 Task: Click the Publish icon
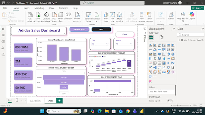[171, 16]
